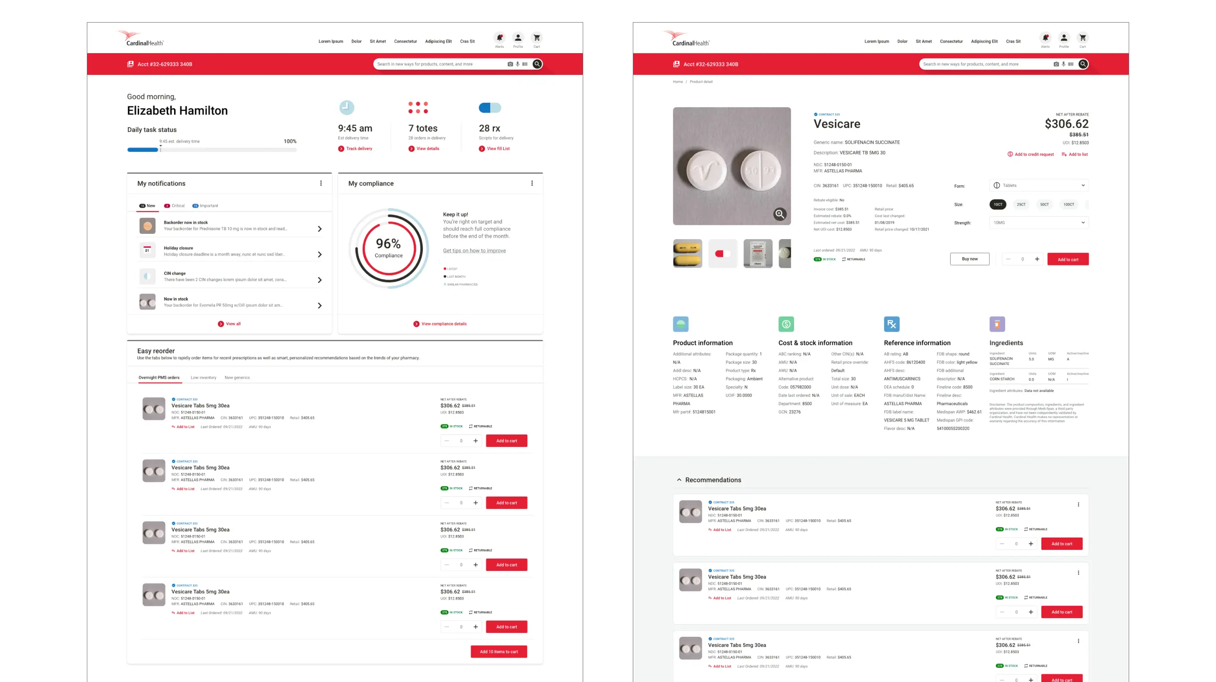
Task: Expand Backorder now in stock notification
Action: [x=320, y=229]
